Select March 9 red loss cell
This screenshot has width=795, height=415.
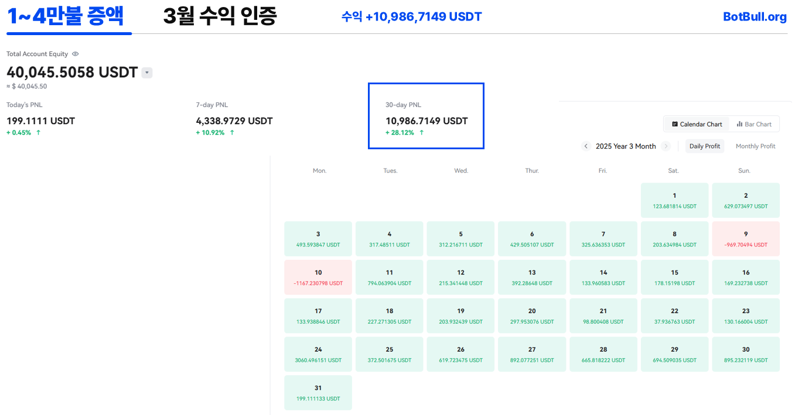tap(745, 239)
